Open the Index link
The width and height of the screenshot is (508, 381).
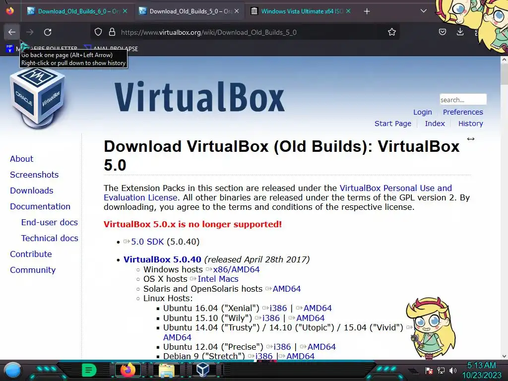pos(435,124)
